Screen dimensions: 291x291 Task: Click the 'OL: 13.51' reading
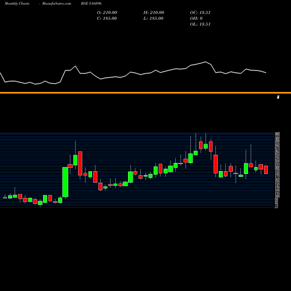click(200, 24)
